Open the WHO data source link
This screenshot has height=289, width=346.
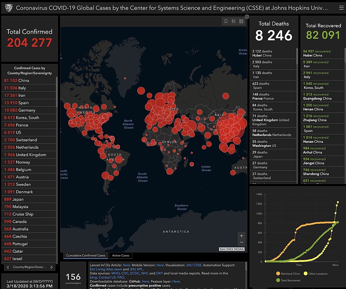(x=116, y=273)
